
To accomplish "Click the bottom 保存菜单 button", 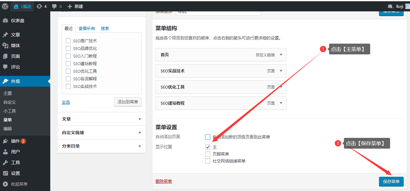I will (391, 182).
